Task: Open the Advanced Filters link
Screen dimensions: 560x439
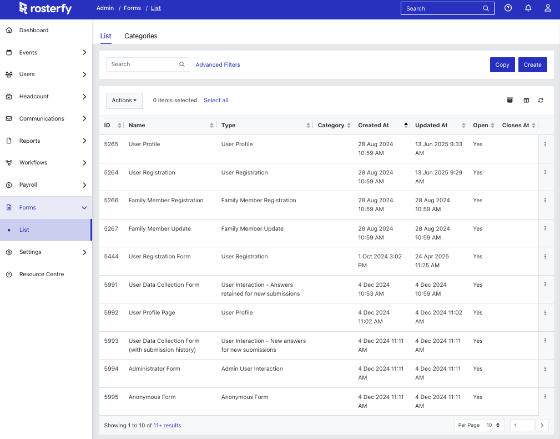Action: [218, 64]
